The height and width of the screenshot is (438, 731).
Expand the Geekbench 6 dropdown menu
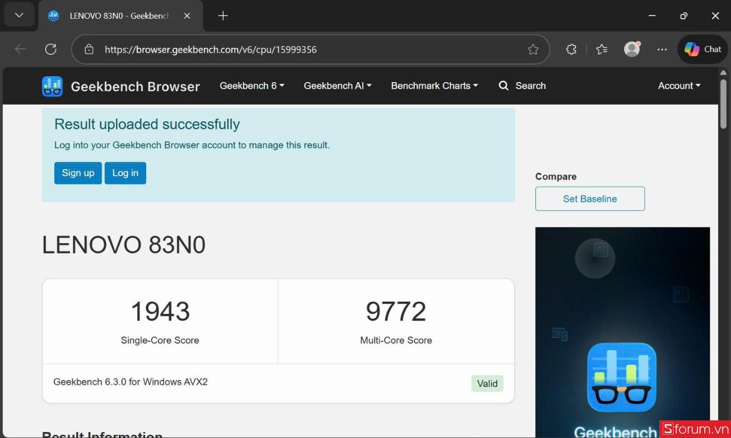pyautogui.click(x=252, y=86)
